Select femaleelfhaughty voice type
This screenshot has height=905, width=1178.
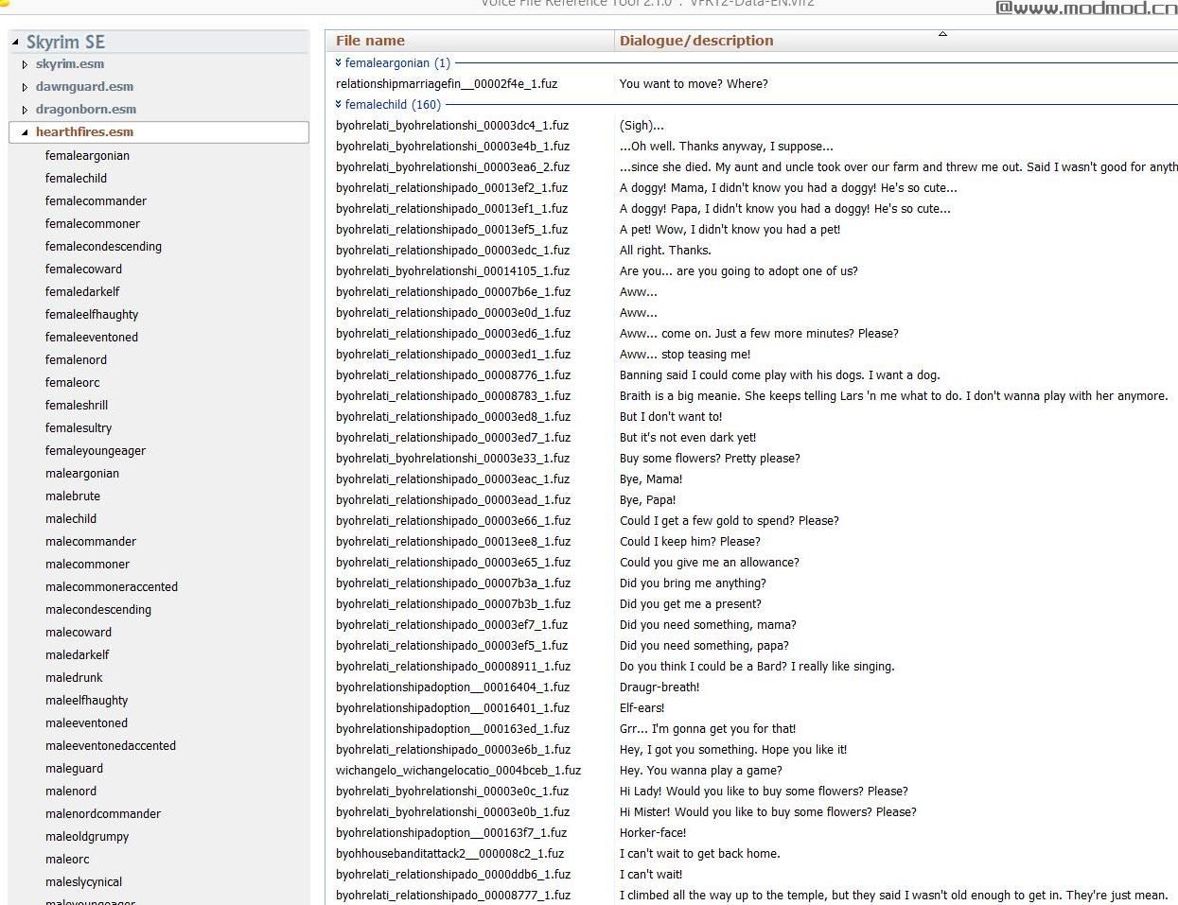pos(92,314)
